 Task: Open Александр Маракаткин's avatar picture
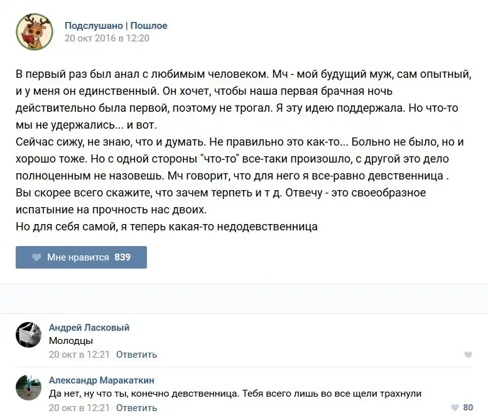(28, 387)
